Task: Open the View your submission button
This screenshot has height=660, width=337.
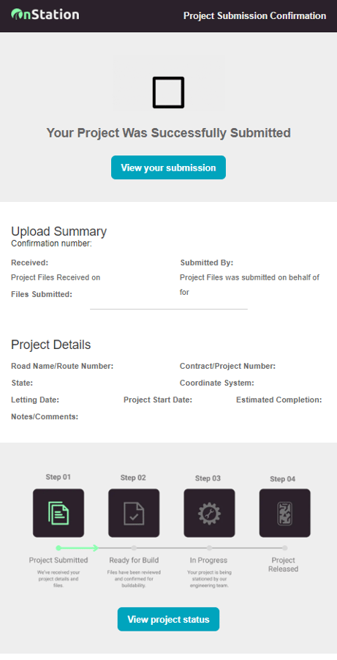Action: [168, 168]
